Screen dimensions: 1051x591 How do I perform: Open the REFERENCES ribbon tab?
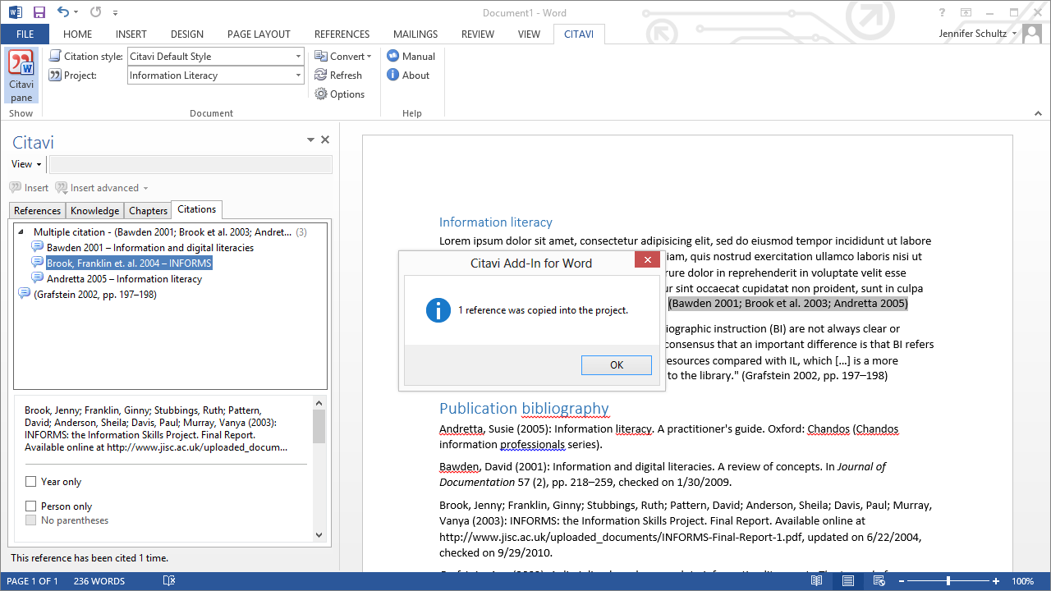pyautogui.click(x=342, y=34)
